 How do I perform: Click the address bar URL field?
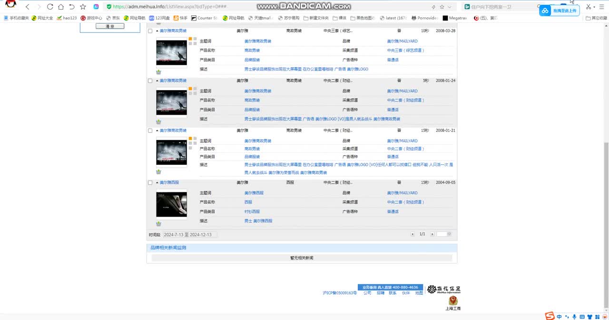[x=266, y=7]
